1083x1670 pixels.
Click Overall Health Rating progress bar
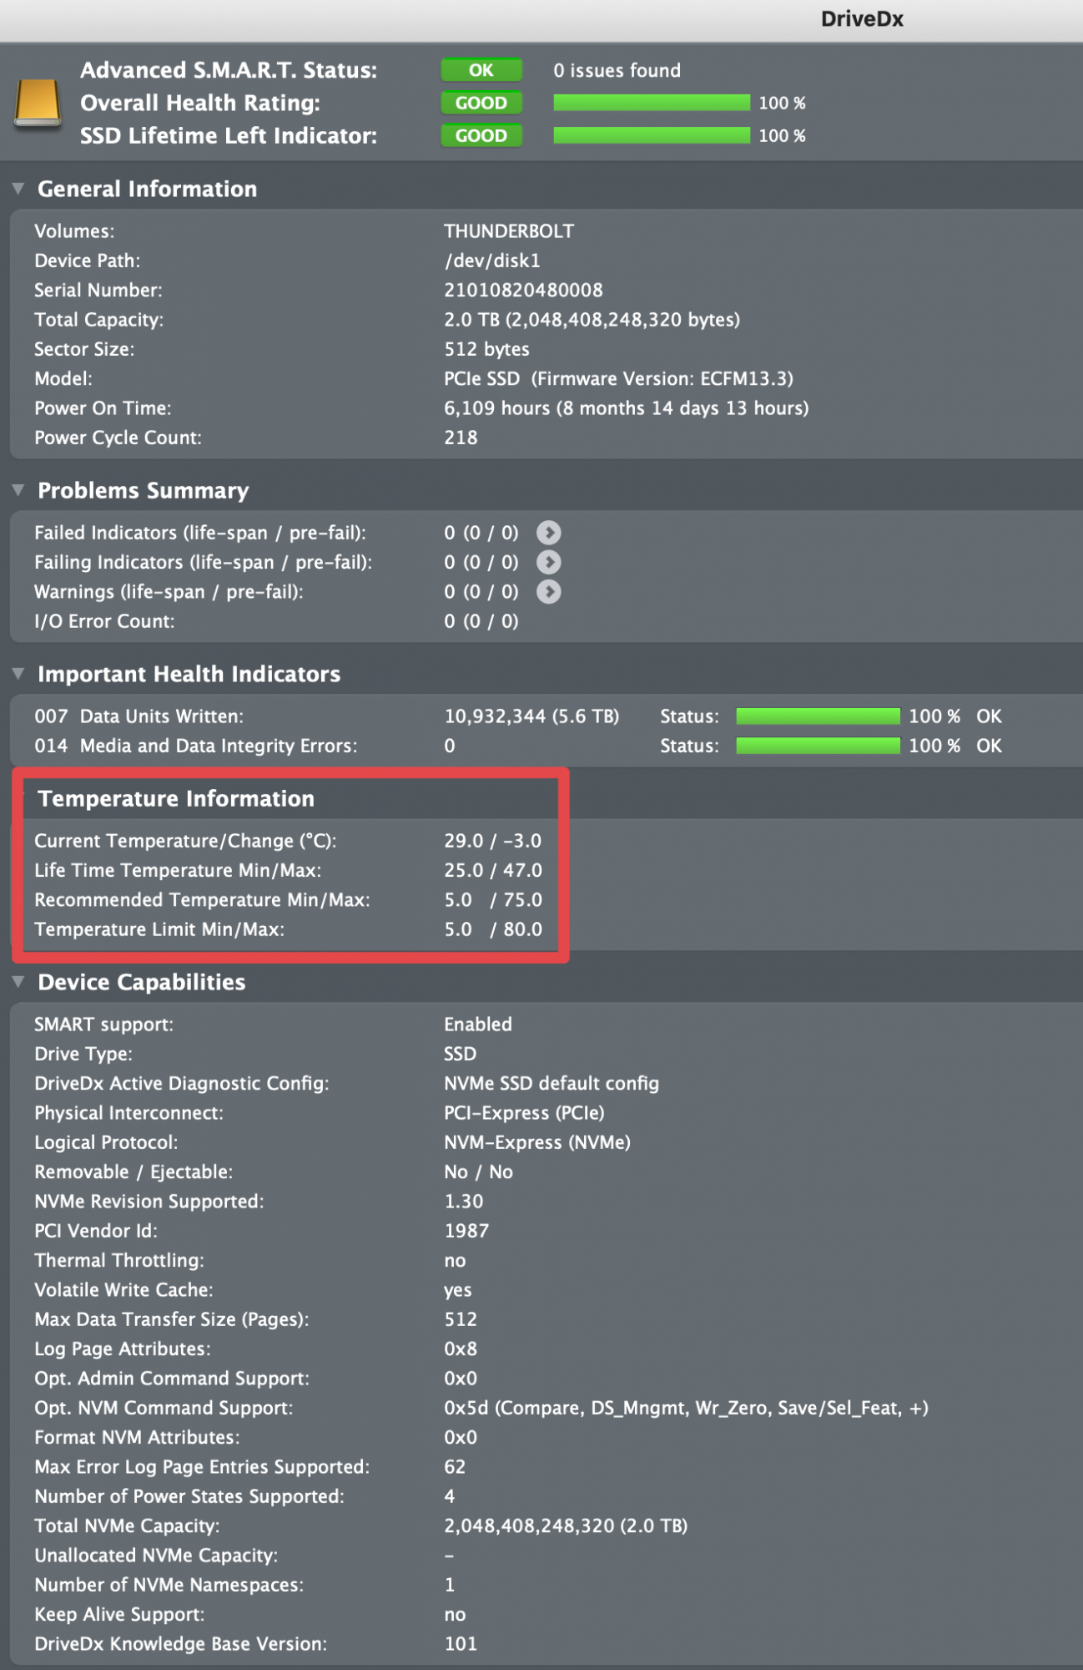(652, 103)
